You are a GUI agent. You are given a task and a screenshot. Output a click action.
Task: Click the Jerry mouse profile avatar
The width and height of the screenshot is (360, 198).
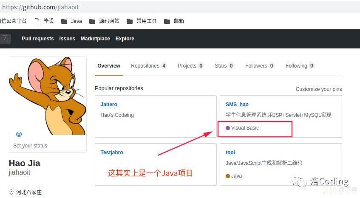[x=48, y=96]
